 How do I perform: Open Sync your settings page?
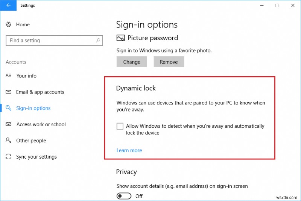[36, 157]
